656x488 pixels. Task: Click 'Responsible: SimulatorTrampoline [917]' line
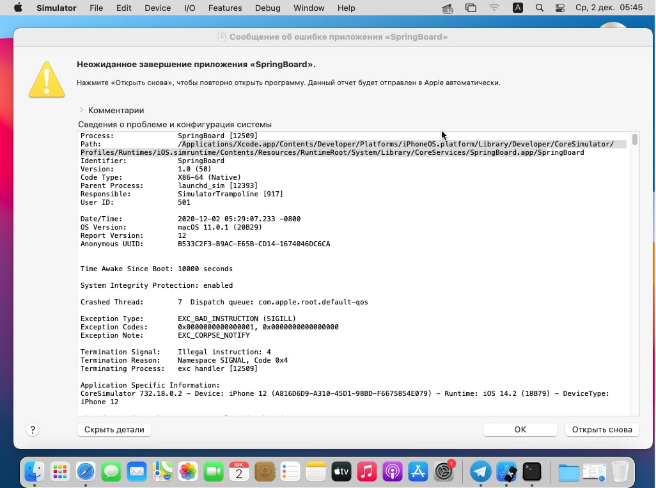click(x=182, y=194)
